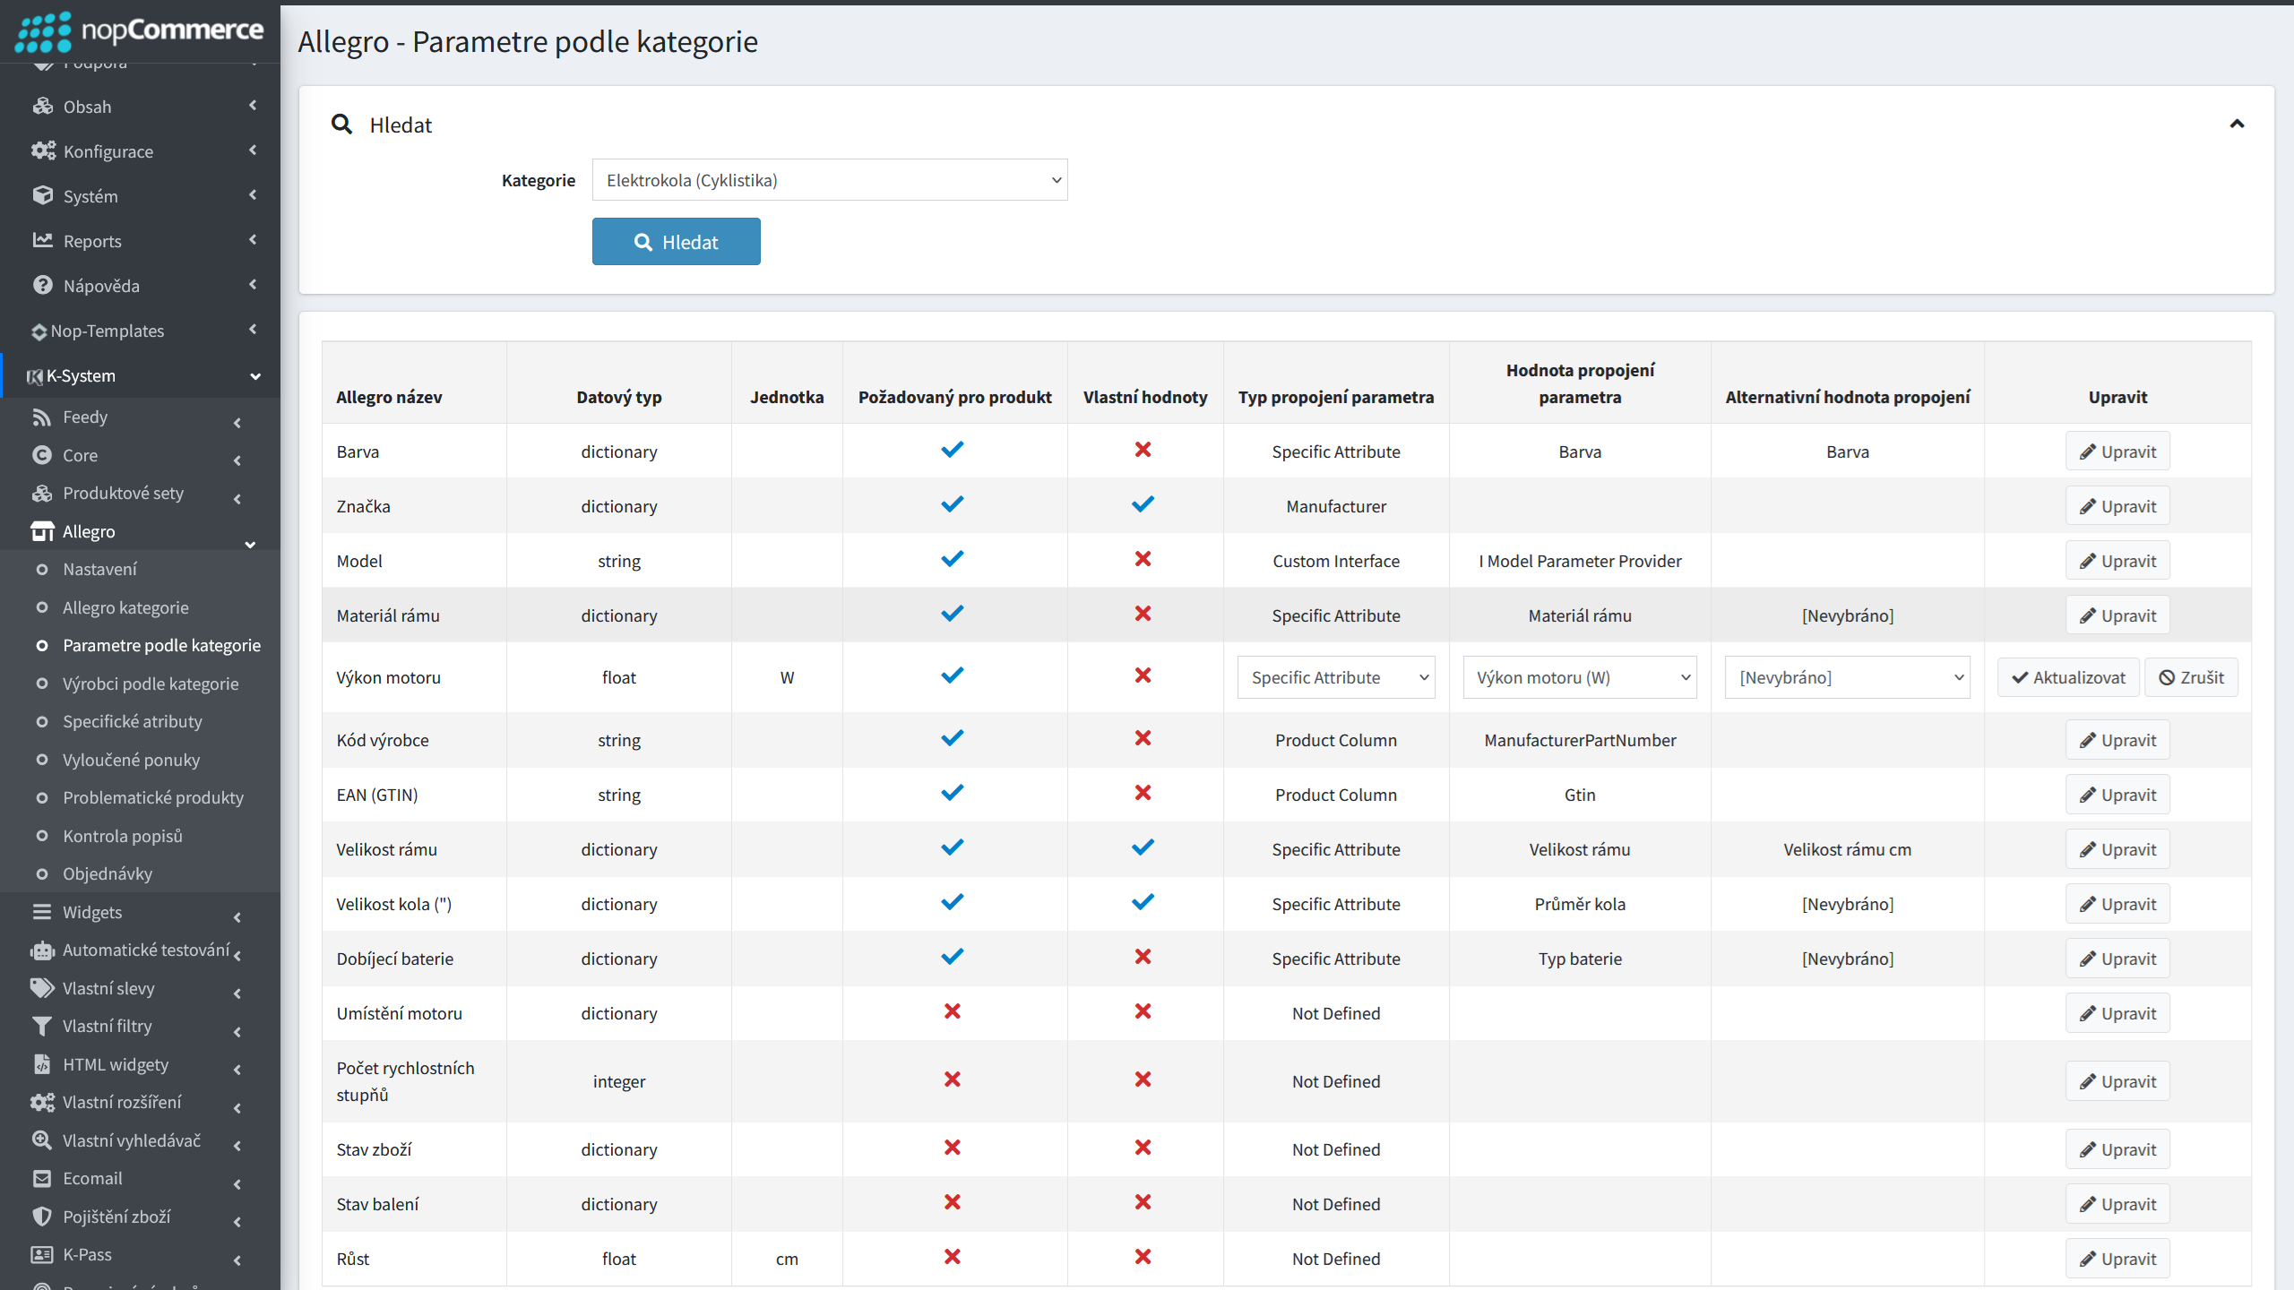Click Upravit in Růst row
The image size is (2294, 1290).
2117,1259
